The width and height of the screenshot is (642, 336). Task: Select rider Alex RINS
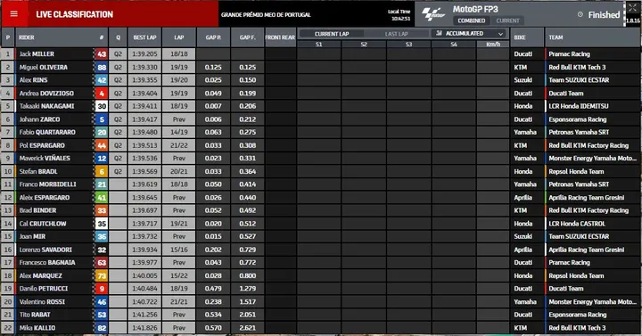pyautogui.click(x=34, y=80)
